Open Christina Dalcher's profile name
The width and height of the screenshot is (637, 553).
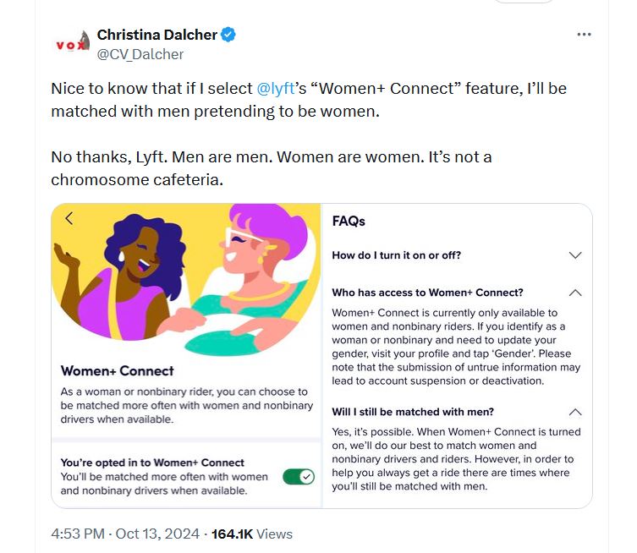[157, 35]
